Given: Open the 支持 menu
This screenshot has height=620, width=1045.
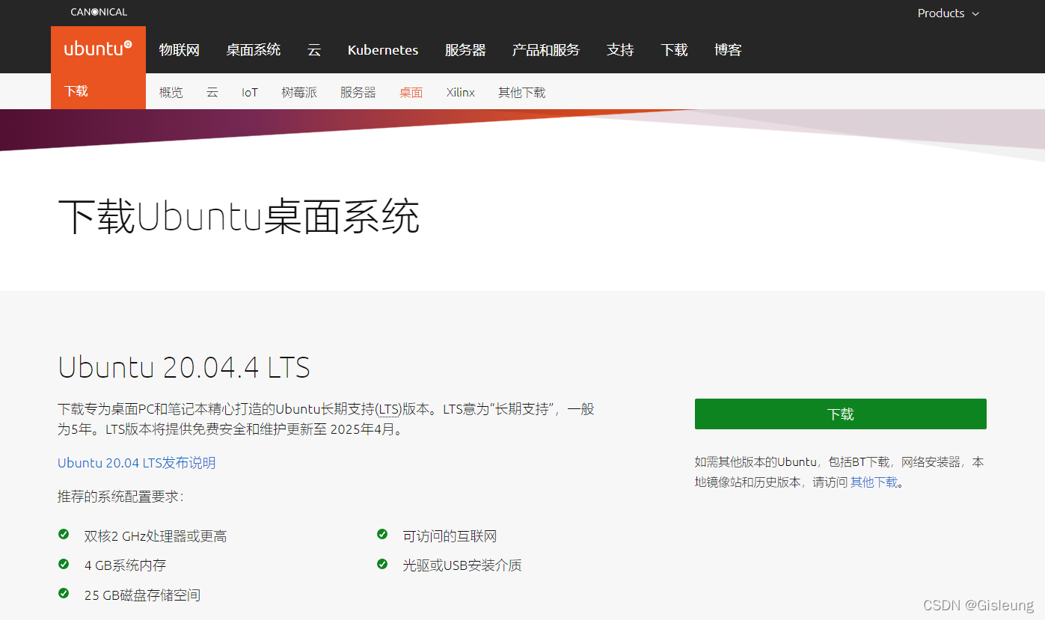Looking at the screenshot, I should (620, 50).
